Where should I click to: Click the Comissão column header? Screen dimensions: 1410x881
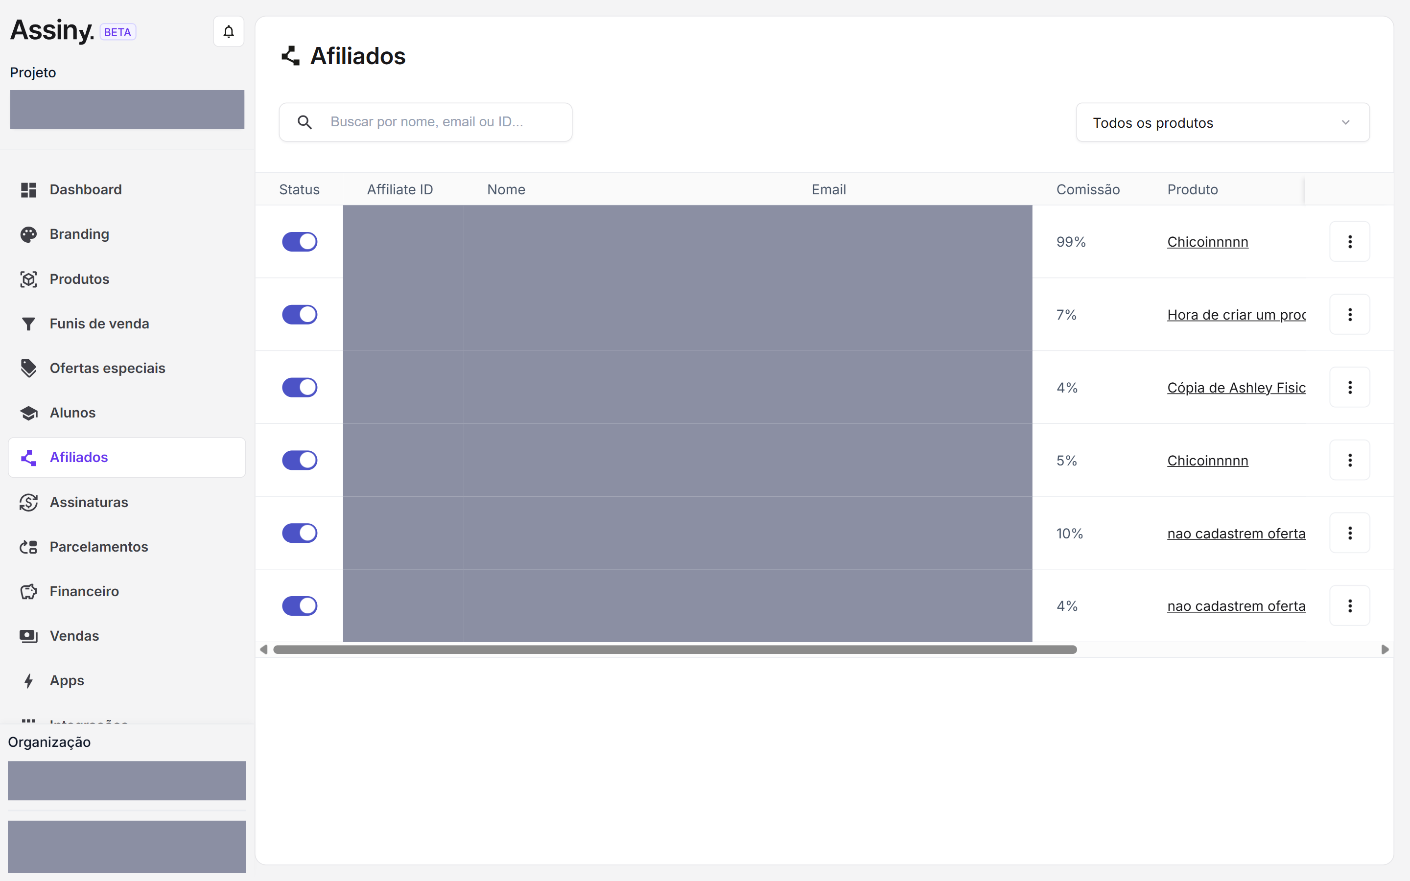[1088, 190]
